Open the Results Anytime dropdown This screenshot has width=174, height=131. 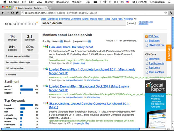click(82, 41)
